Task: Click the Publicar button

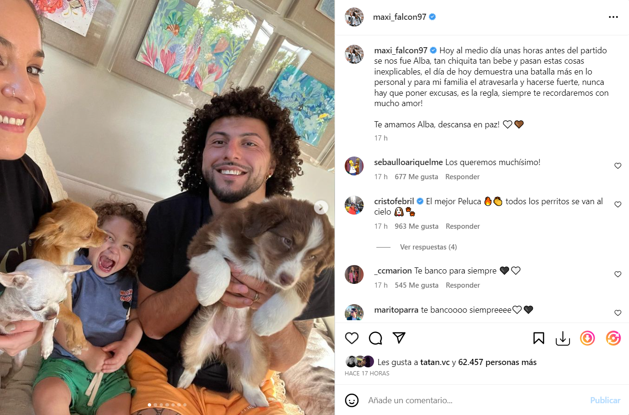Action: point(605,400)
